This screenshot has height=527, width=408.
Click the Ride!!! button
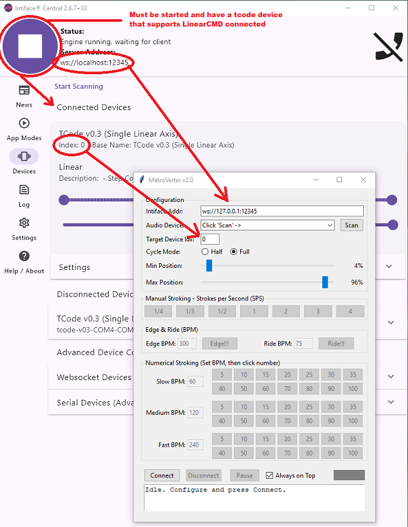[x=336, y=343]
